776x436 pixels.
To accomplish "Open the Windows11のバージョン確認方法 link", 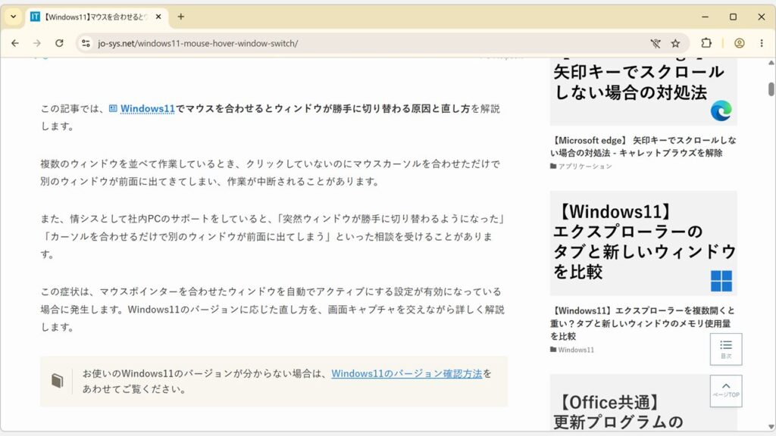I will 406,374.
